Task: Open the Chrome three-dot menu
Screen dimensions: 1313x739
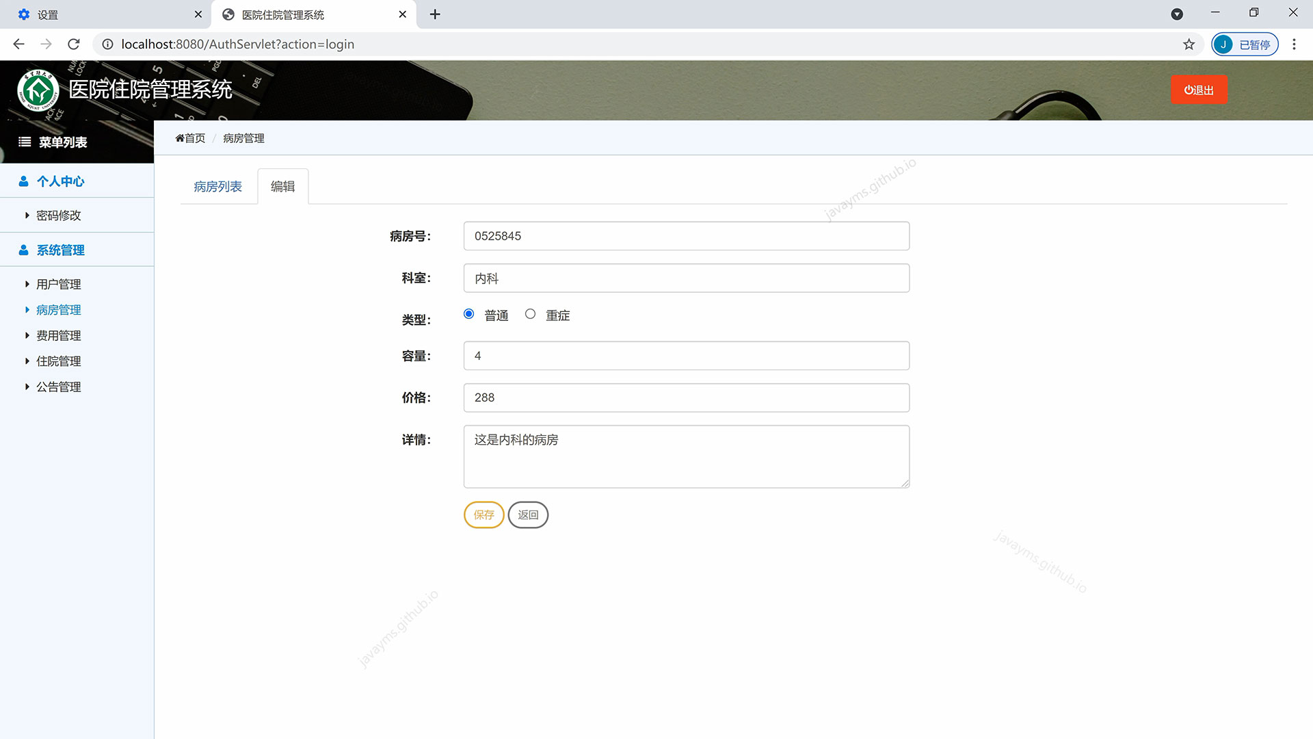Action: [x=1294, y=44]
